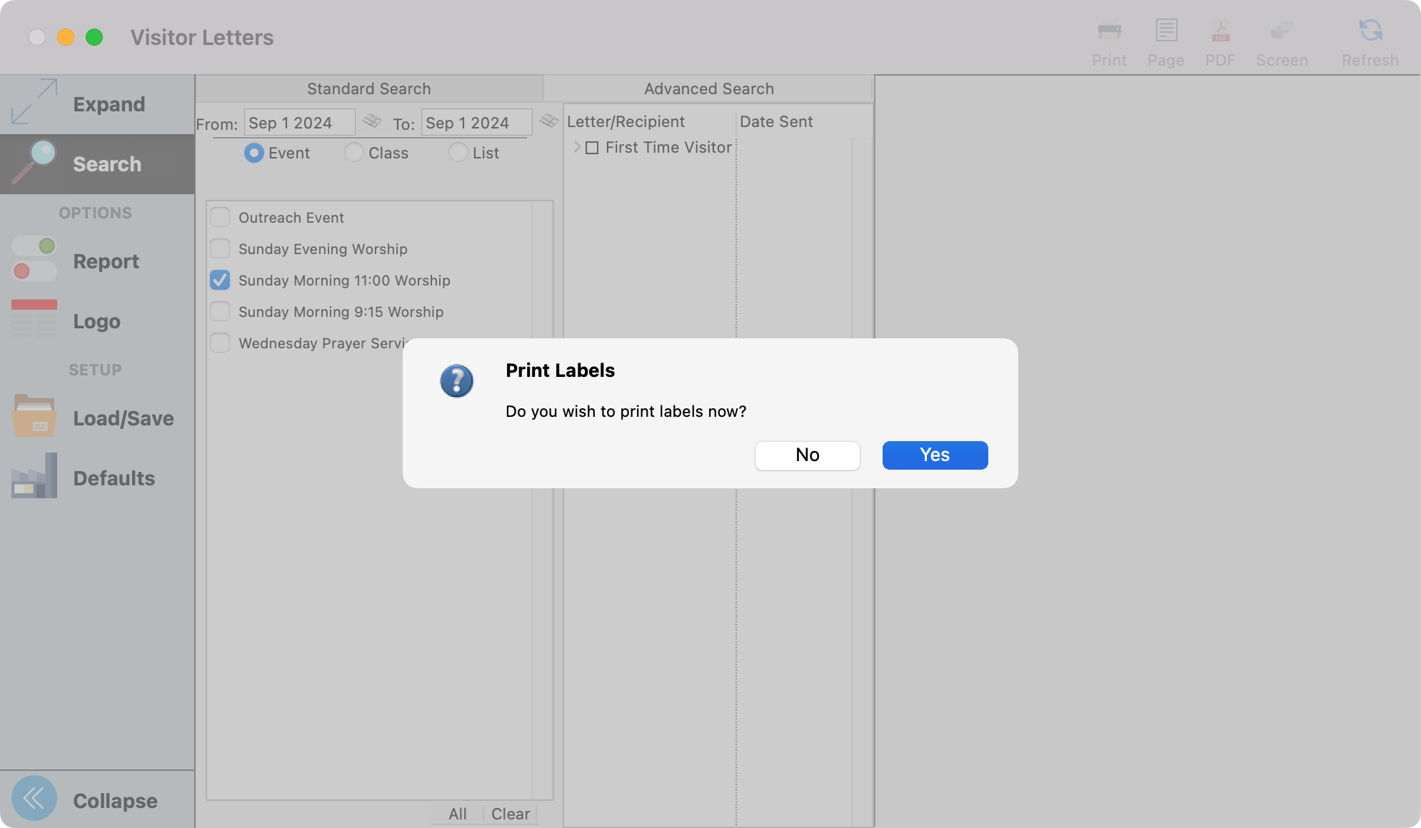This screenshot has width=1421, height=828.
Task: Click the Expand arrows icon
Action: (34, 103)
